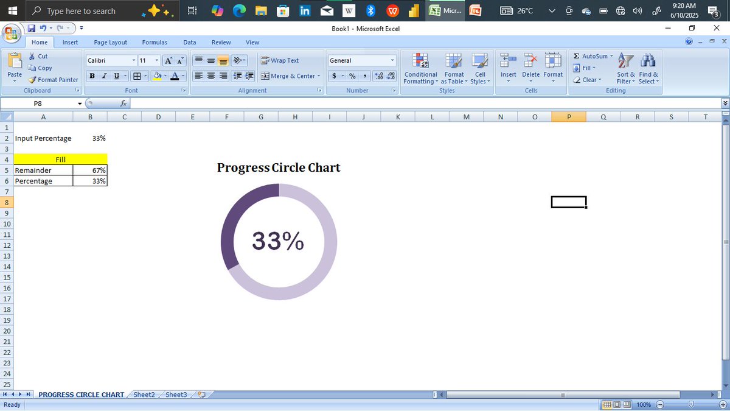Click the Office Button orb
The image size is (730, 411).
tap(10, 33)
